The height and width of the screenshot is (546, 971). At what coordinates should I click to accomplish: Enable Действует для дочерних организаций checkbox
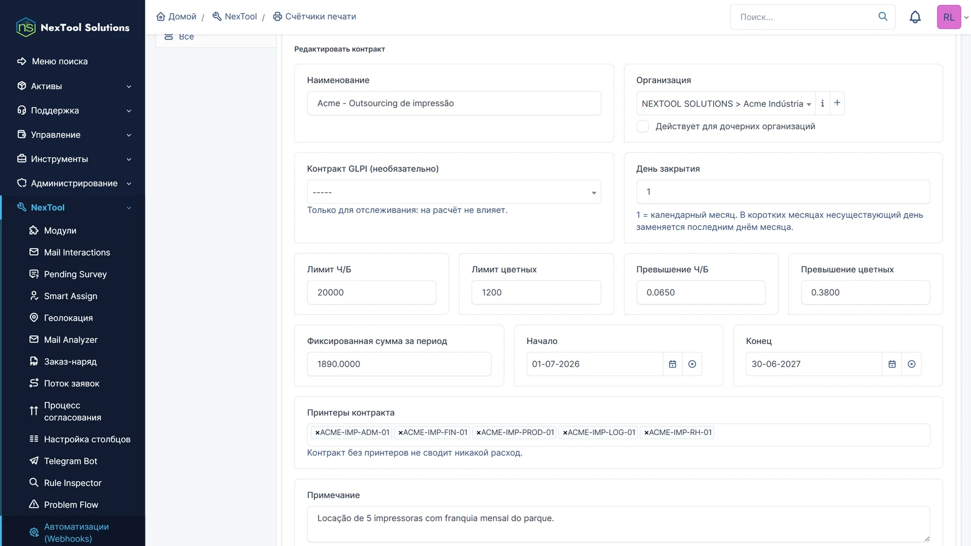(x=643, y=126)
